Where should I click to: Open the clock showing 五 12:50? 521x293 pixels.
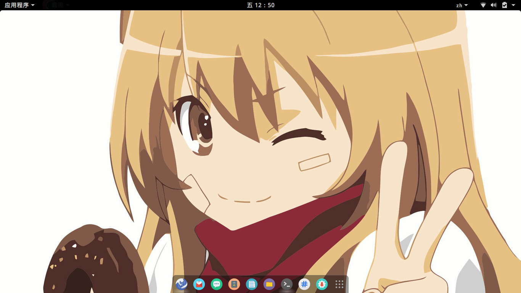point(260,5)
